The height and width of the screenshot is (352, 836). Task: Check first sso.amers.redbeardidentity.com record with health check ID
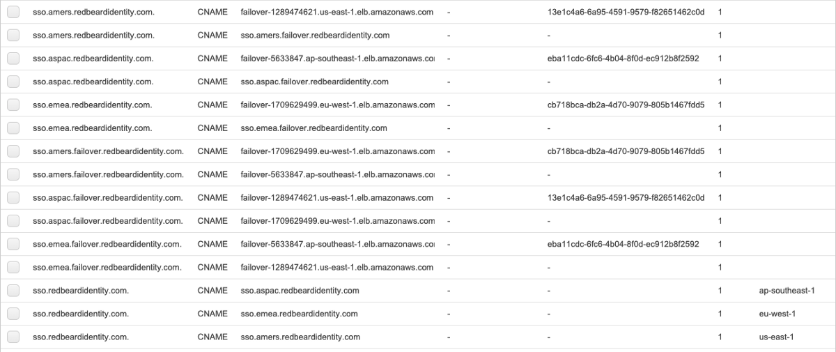[x=13, y=12]
